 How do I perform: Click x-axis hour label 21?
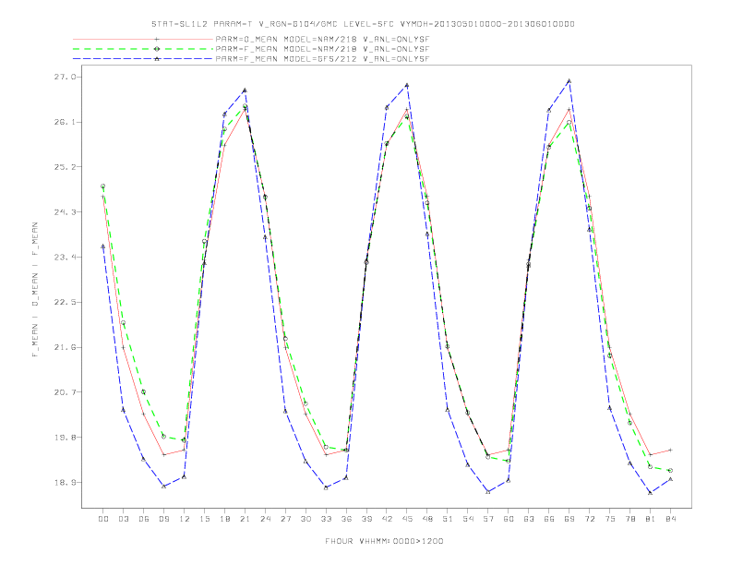pos(245,519)
